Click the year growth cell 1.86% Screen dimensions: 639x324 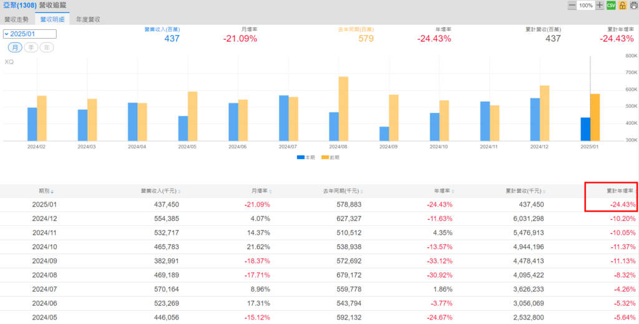(444, 290)
